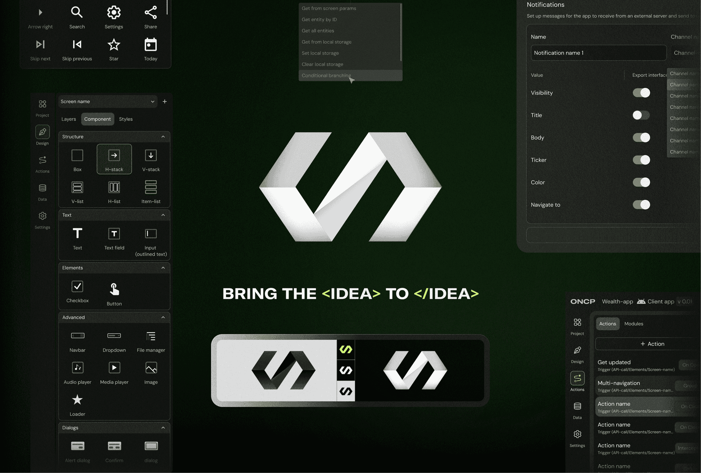Add a Checkbox element from Elements
701x473 pixels.
tap(77, 291)
